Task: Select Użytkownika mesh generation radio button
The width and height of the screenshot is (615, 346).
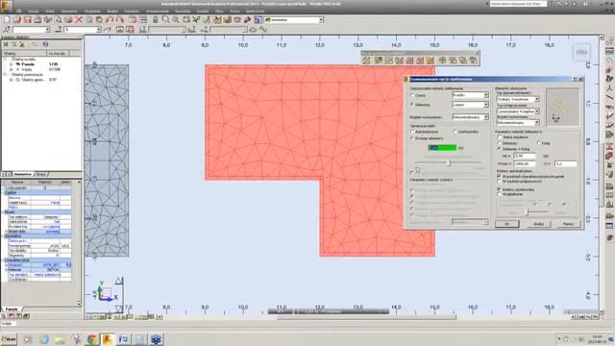Action: click(455, 132)
